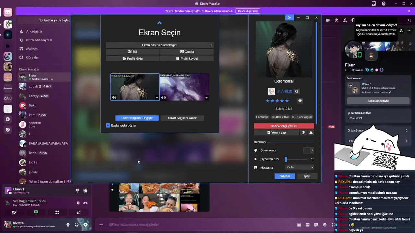Click the Yorum yap button
This screenshot has height=233, width=415.
[x=276, y=132]
